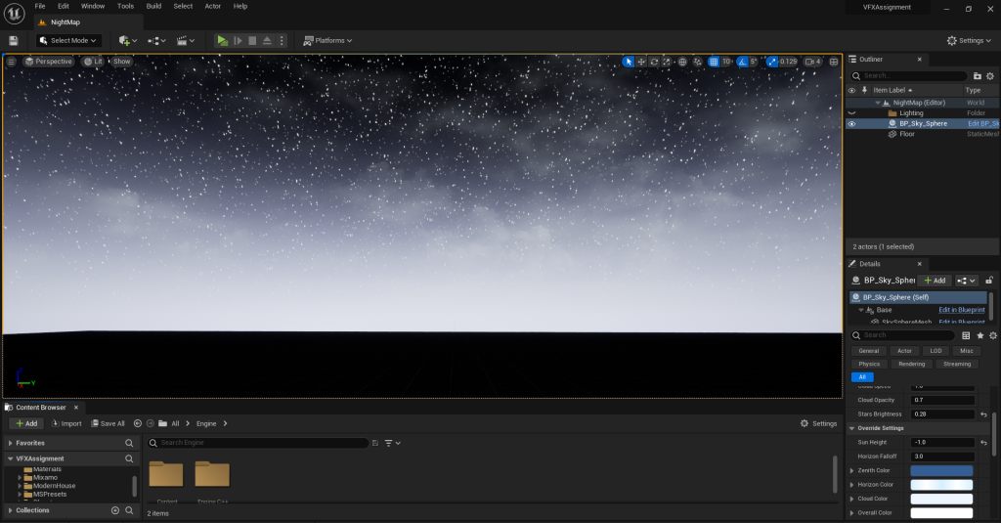Toggle visibility of BP_Sky_Sphere in the Outliner

coord(851,124)
